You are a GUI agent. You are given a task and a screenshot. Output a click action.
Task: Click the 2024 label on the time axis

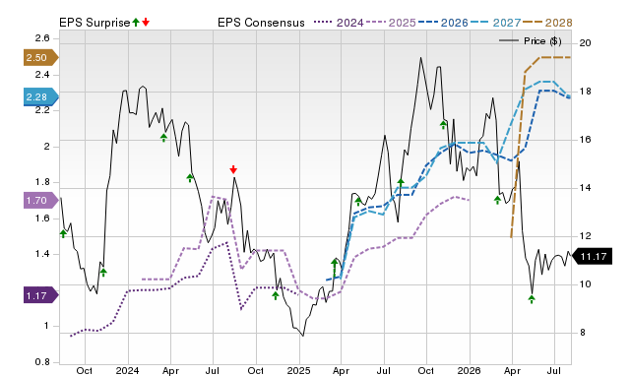pyautogui.click(x=127, y=371)
